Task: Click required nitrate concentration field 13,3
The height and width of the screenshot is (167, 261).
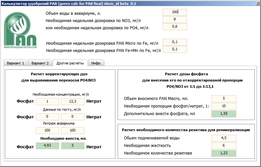Action: point(73,102)
